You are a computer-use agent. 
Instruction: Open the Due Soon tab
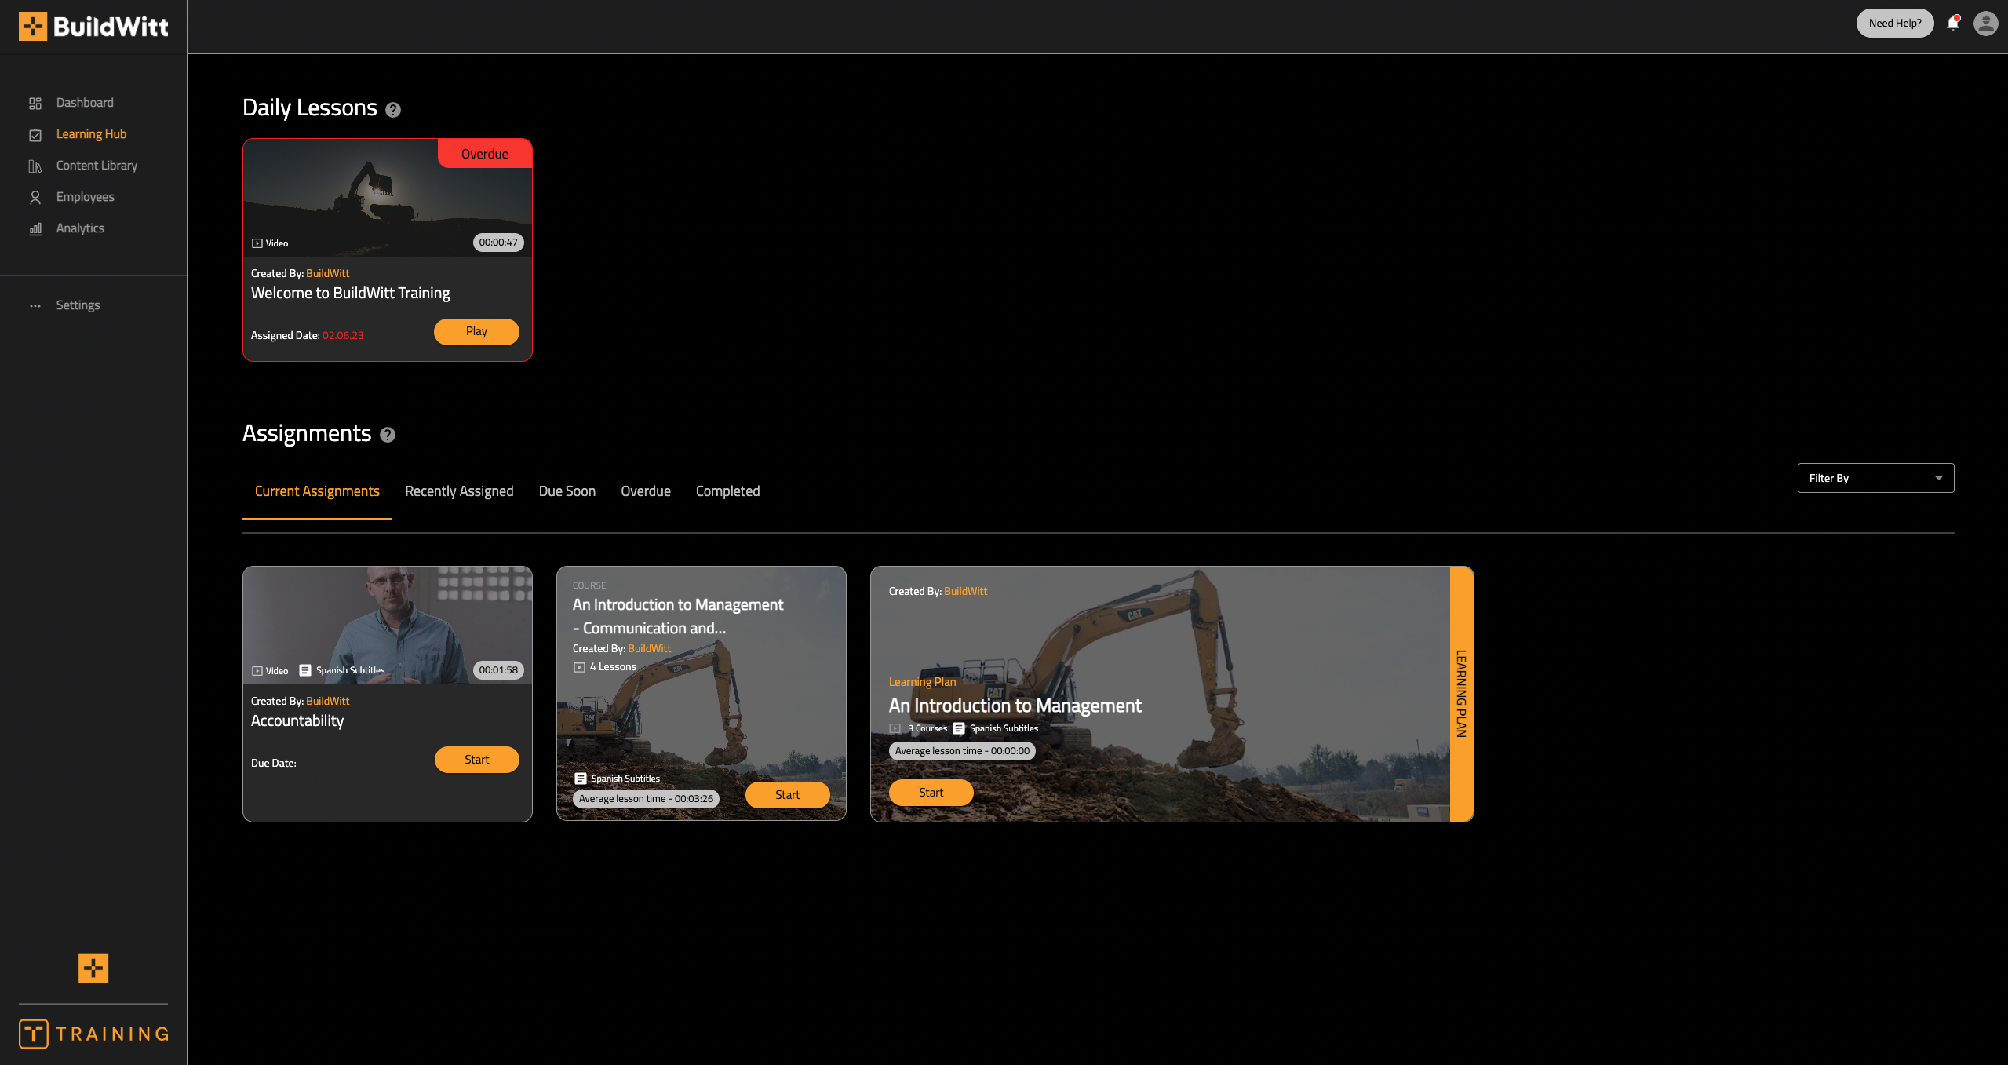pos(567,491)
